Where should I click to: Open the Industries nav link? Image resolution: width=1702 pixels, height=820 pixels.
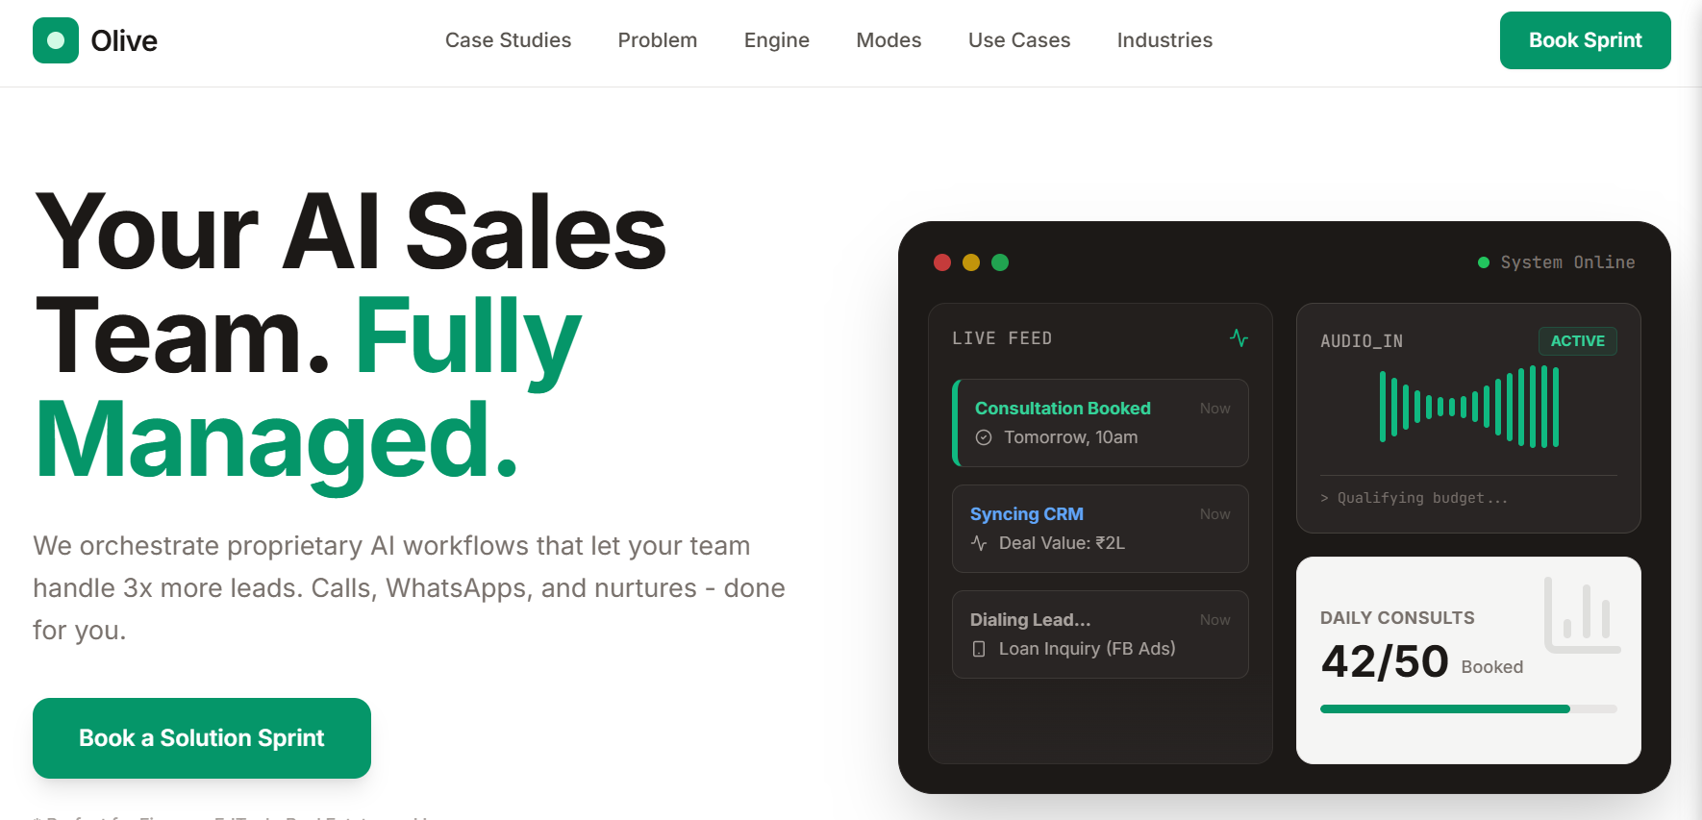pyautogui.click(x=1164, y=40)
